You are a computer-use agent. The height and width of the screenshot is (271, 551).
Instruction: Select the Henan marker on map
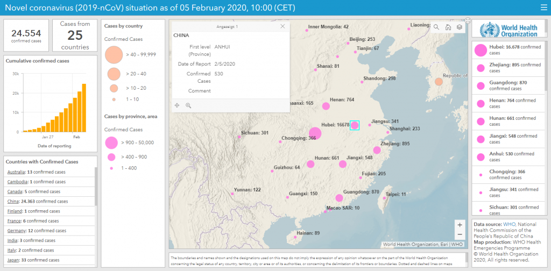[326, 106]
